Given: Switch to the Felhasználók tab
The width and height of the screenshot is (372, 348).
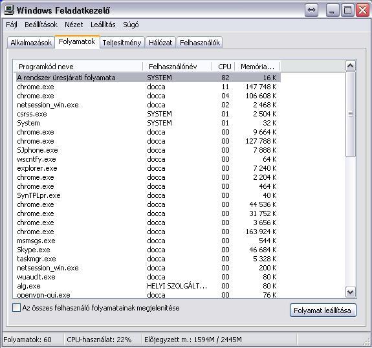Looking at the screenshot, I should [200, 43].
